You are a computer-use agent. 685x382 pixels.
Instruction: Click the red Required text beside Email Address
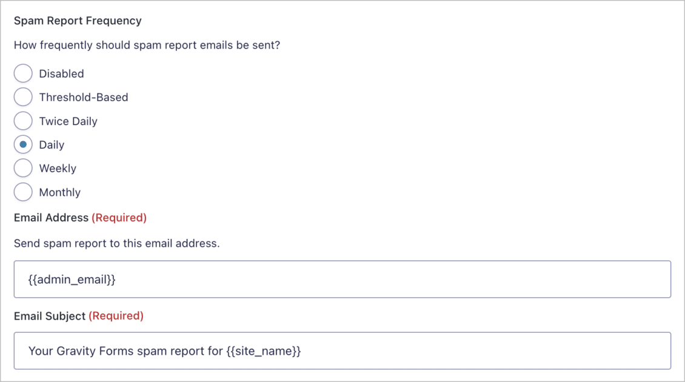[x=119, y=217]
